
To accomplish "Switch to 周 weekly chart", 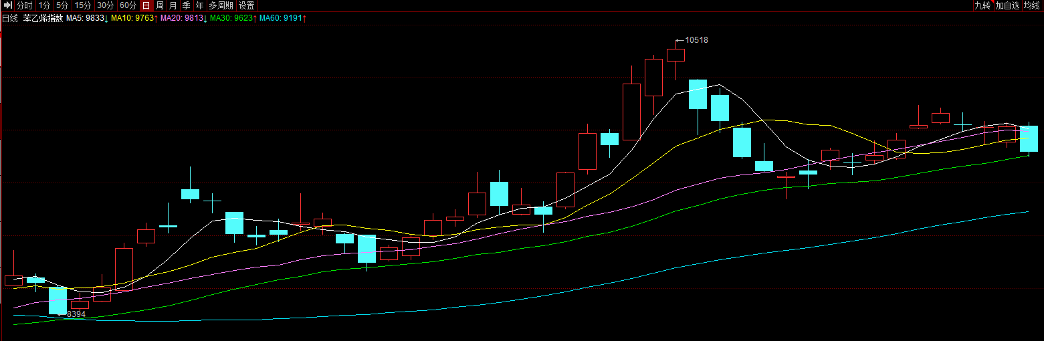I will [x=160, y=5].
